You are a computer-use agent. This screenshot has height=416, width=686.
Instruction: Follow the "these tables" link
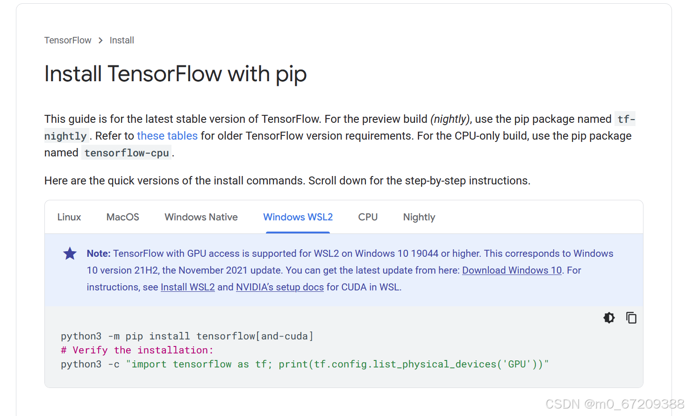(167, 136)
